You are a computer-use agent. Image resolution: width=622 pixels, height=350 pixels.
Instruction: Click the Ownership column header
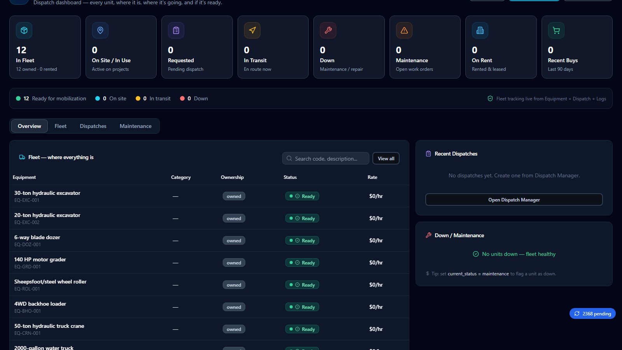point(232,177)
